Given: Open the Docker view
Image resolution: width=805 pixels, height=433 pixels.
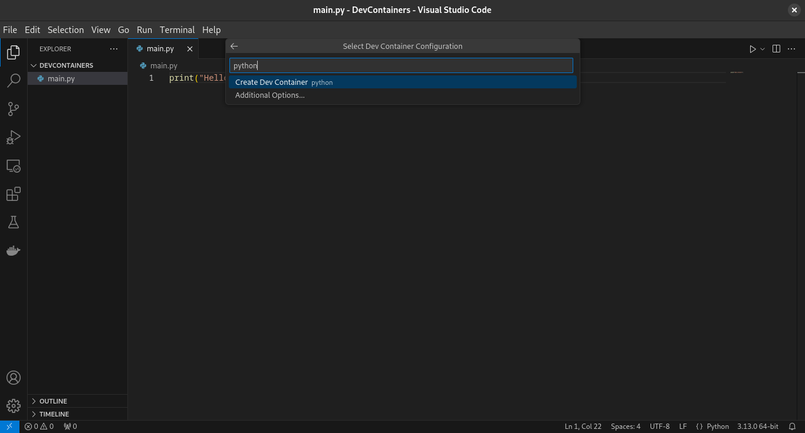Looking at the screenshot, I should 13,250.
